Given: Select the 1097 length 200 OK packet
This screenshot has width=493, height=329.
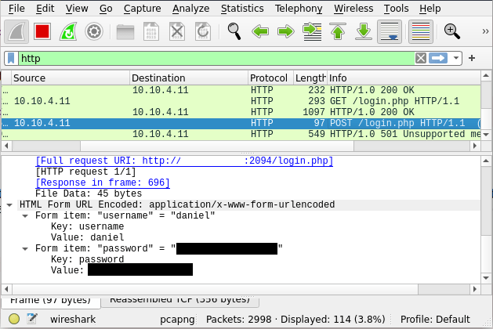Looking at the screenshot, I should [241, 112].
